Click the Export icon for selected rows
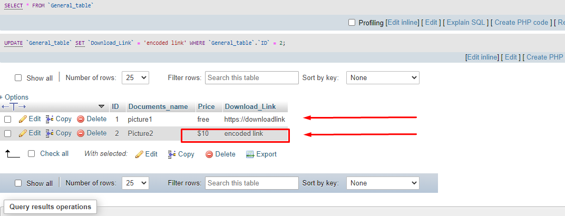Image resolution: width=565 pixels, height=216 pixels. coord(250,154)
